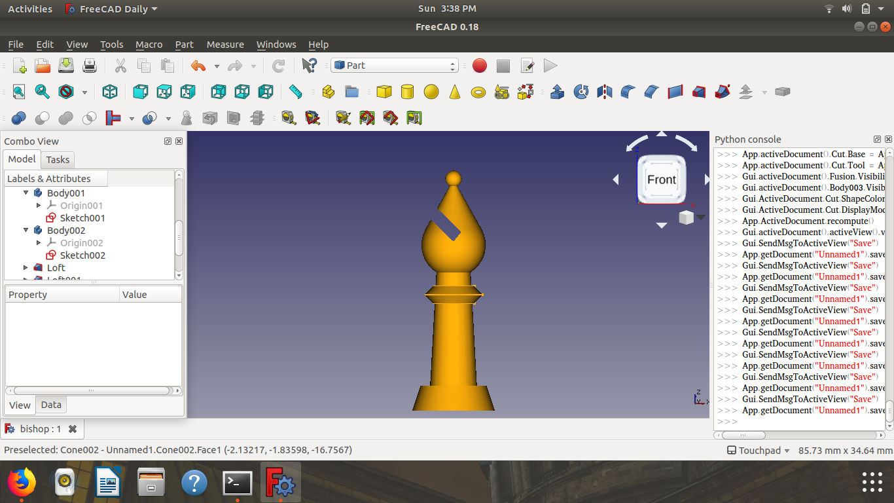Collapse the Body002 tree node
The height and width of the screenshot is (503, 894).
26,231
